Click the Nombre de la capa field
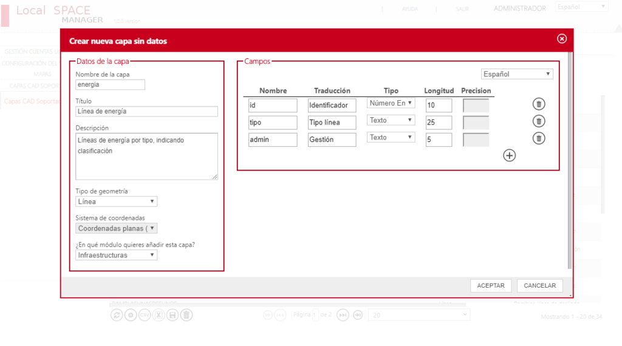The image size is (622, 346). (x=110, y=85)
